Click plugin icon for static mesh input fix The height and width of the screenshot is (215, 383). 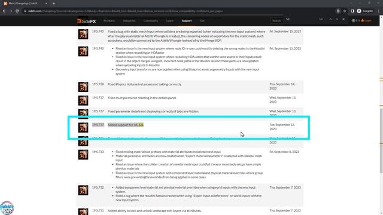tap(83, 34)
